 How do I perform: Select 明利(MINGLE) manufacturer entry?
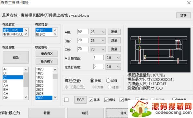[13, 34]
